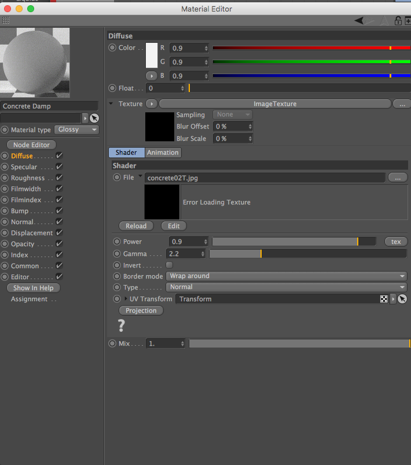This screenshot has width=411, height=465.
Task: Open the Border mode Wrap around dropdown
Action: (x=287, y=276)
